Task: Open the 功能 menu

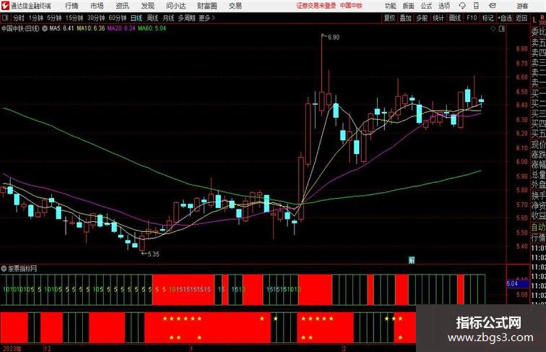Action: 391,6
